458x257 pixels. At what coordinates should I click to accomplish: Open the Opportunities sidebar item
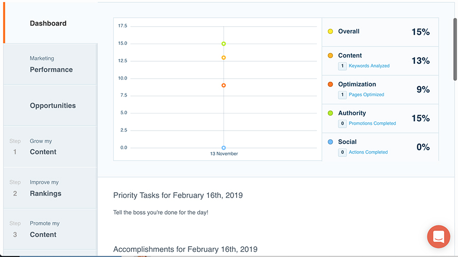(x=52, y=105)
